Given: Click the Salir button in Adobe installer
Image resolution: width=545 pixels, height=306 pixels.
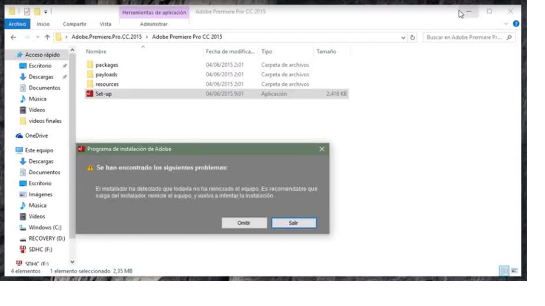Looking at the screenshot, I should pos(294,223).
